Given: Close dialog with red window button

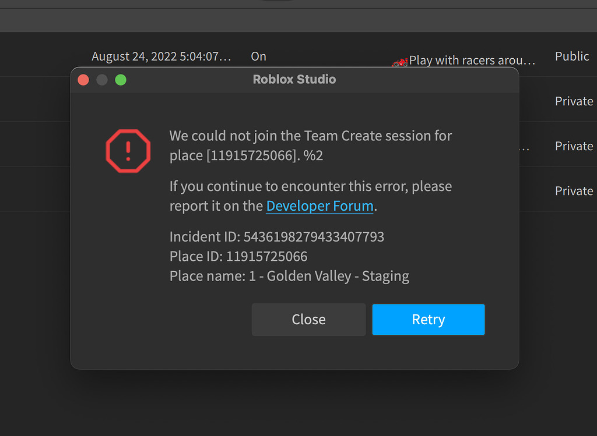Looking at the screenshot, I should pos(83,80).
